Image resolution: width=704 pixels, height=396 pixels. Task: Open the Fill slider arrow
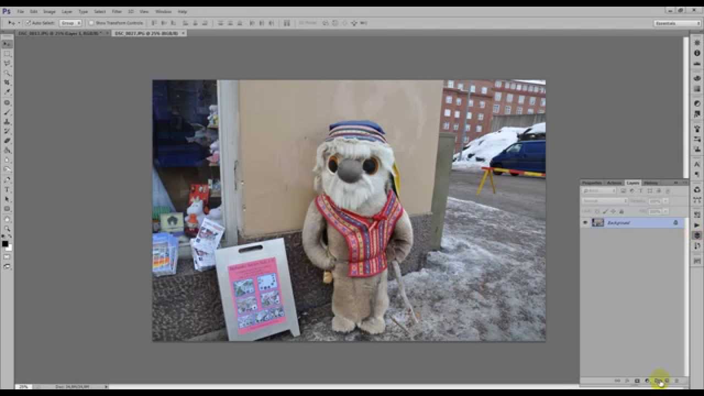click(666, 211)
